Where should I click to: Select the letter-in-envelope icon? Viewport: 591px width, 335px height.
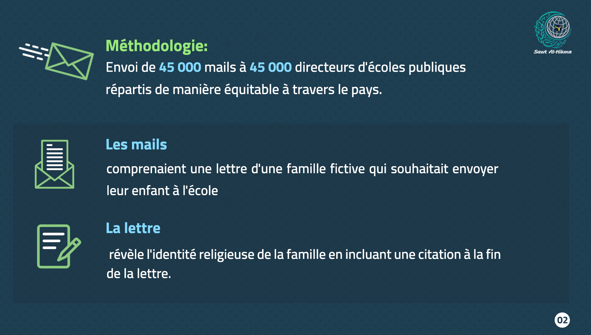click(x=55, y=164)
